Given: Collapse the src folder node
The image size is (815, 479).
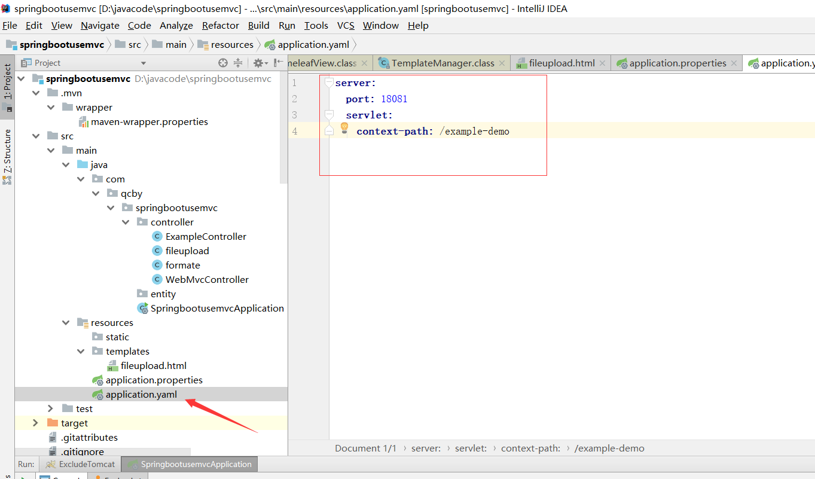Looking at the screenshot, I should 36,136.
